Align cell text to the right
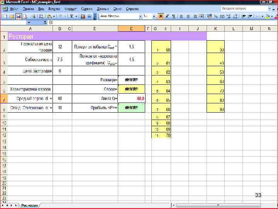 [195, 16]
